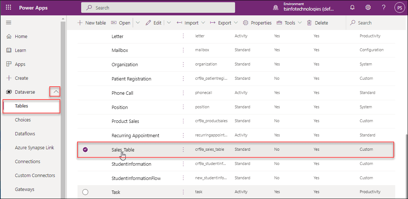The width and height of the screenshot is (408, 199).
Task: Open the StudentInformationFlow table name
Action: [136, 179]
